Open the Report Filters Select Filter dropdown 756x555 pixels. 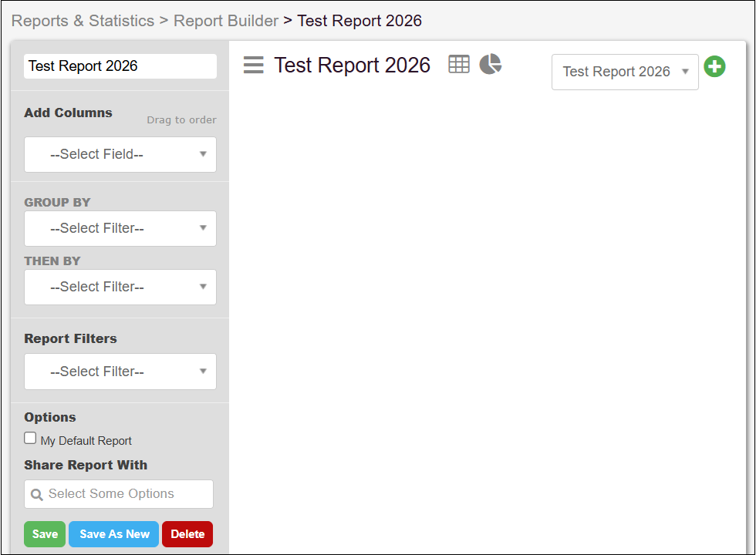pyautogui.click(x=120, y=372)
